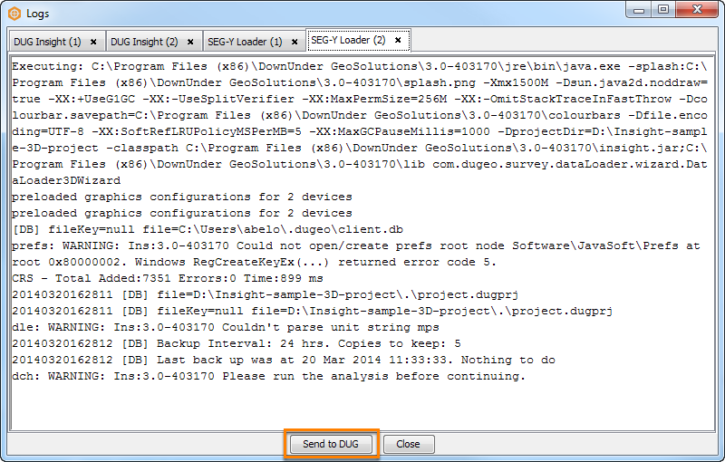Maximize the Logs window
The image size is (725, 462).
point(663,10)
